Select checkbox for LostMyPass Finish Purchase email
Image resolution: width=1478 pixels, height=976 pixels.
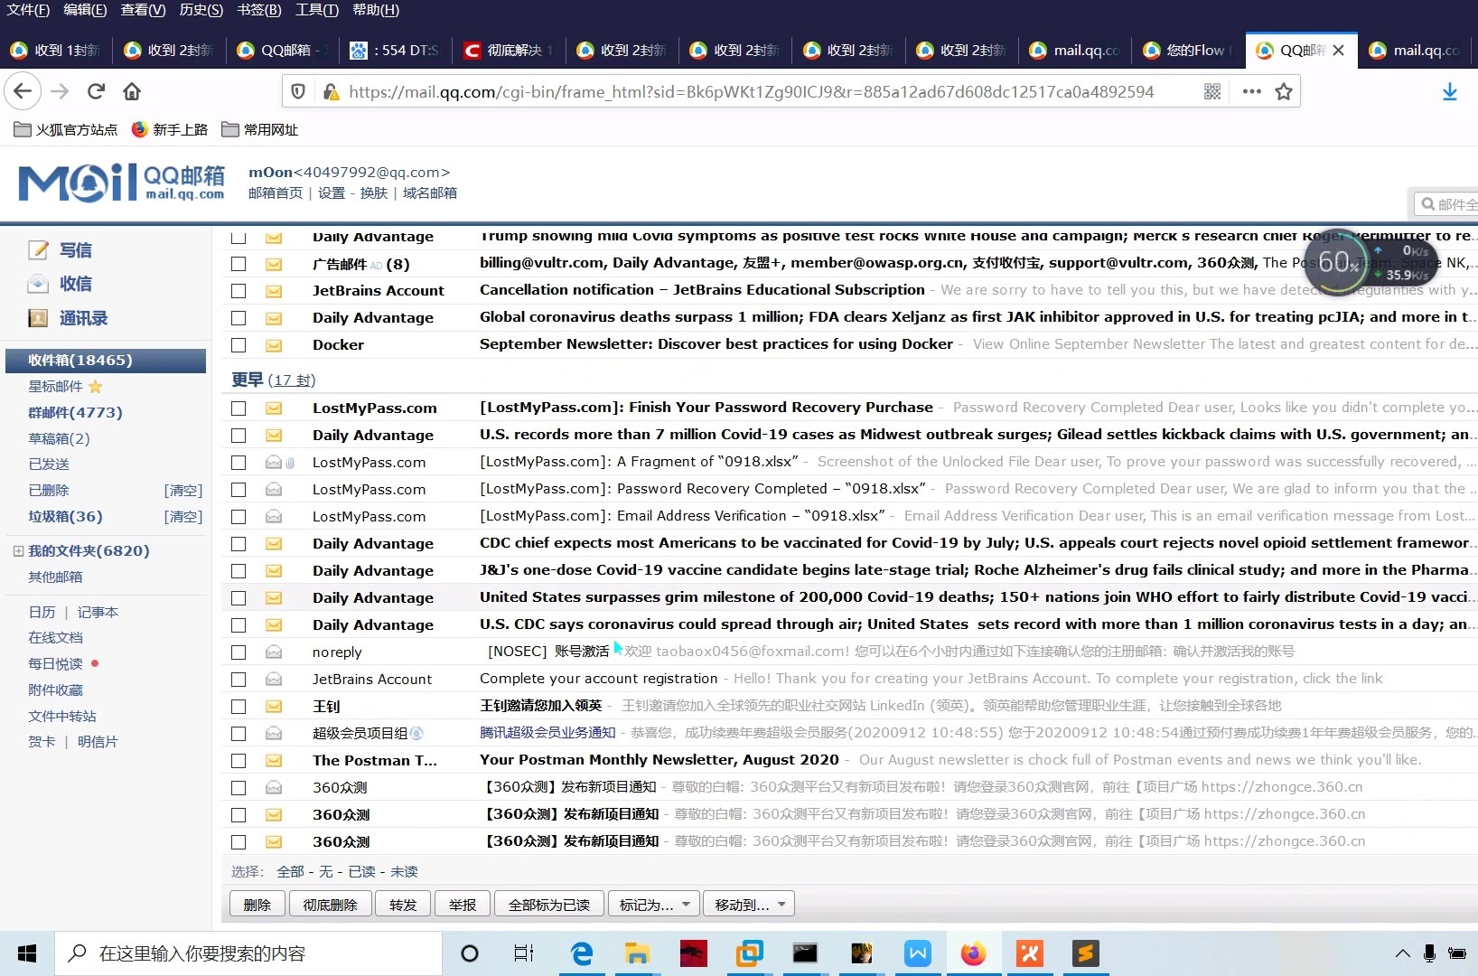[x=239, y=408]
